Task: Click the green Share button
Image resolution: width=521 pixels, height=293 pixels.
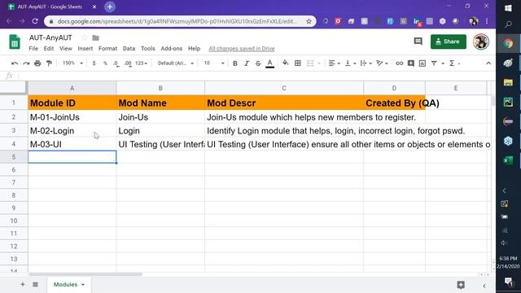Action: 449,42
